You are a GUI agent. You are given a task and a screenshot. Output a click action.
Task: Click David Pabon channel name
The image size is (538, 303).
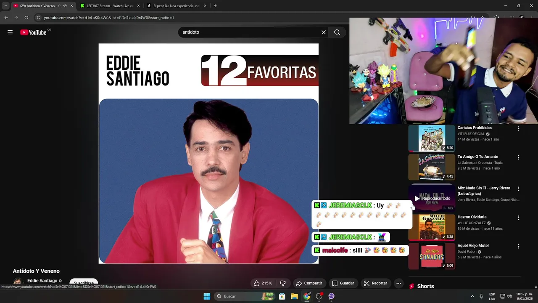(x=467, y=252)
